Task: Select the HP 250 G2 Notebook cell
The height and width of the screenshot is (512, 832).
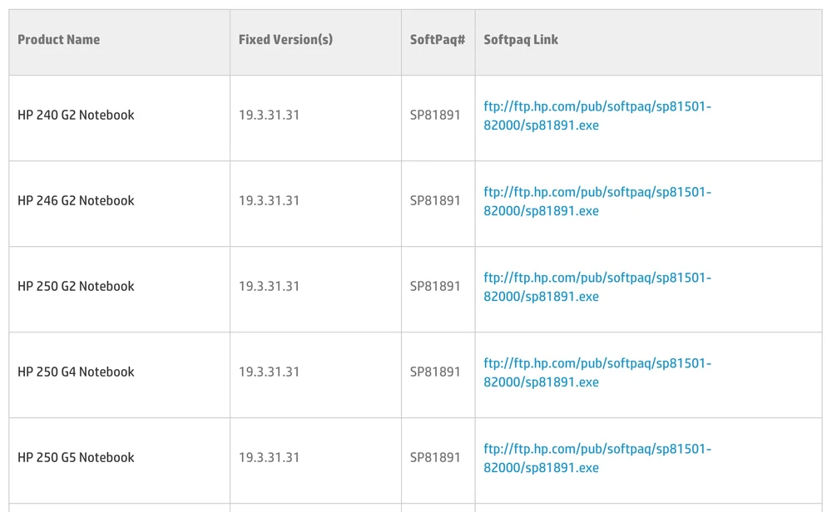Action: [x=76, y=287]
